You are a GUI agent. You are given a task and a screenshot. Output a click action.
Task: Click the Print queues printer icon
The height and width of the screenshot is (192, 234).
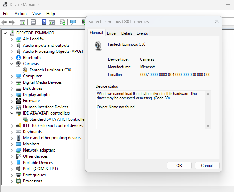(18, 175)
